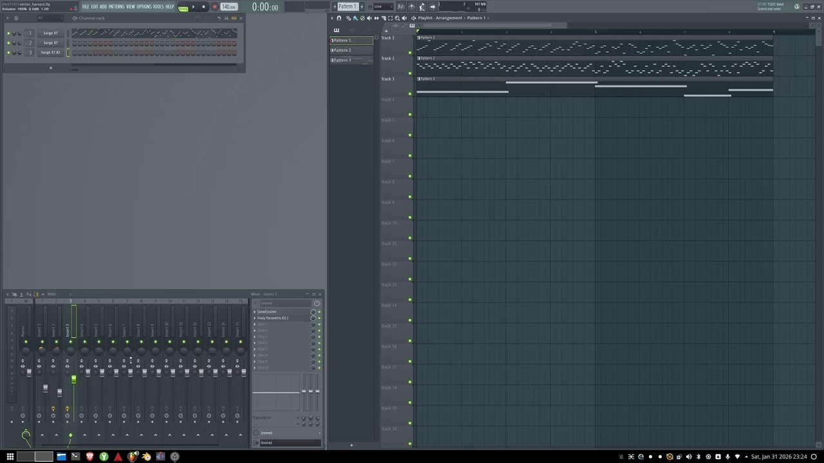Click Insert 2 volume fader
824x463 pixels.
point(59,392)
